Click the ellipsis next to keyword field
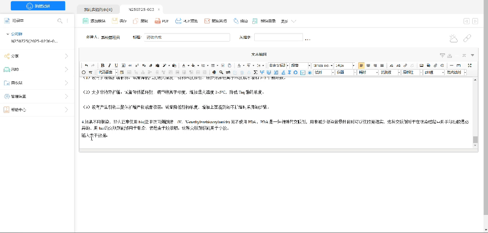 (x=308, y=39)
